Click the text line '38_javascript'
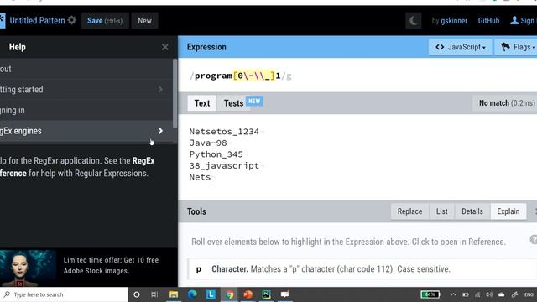Screen dimensions: 537x302 pos(224,166)
